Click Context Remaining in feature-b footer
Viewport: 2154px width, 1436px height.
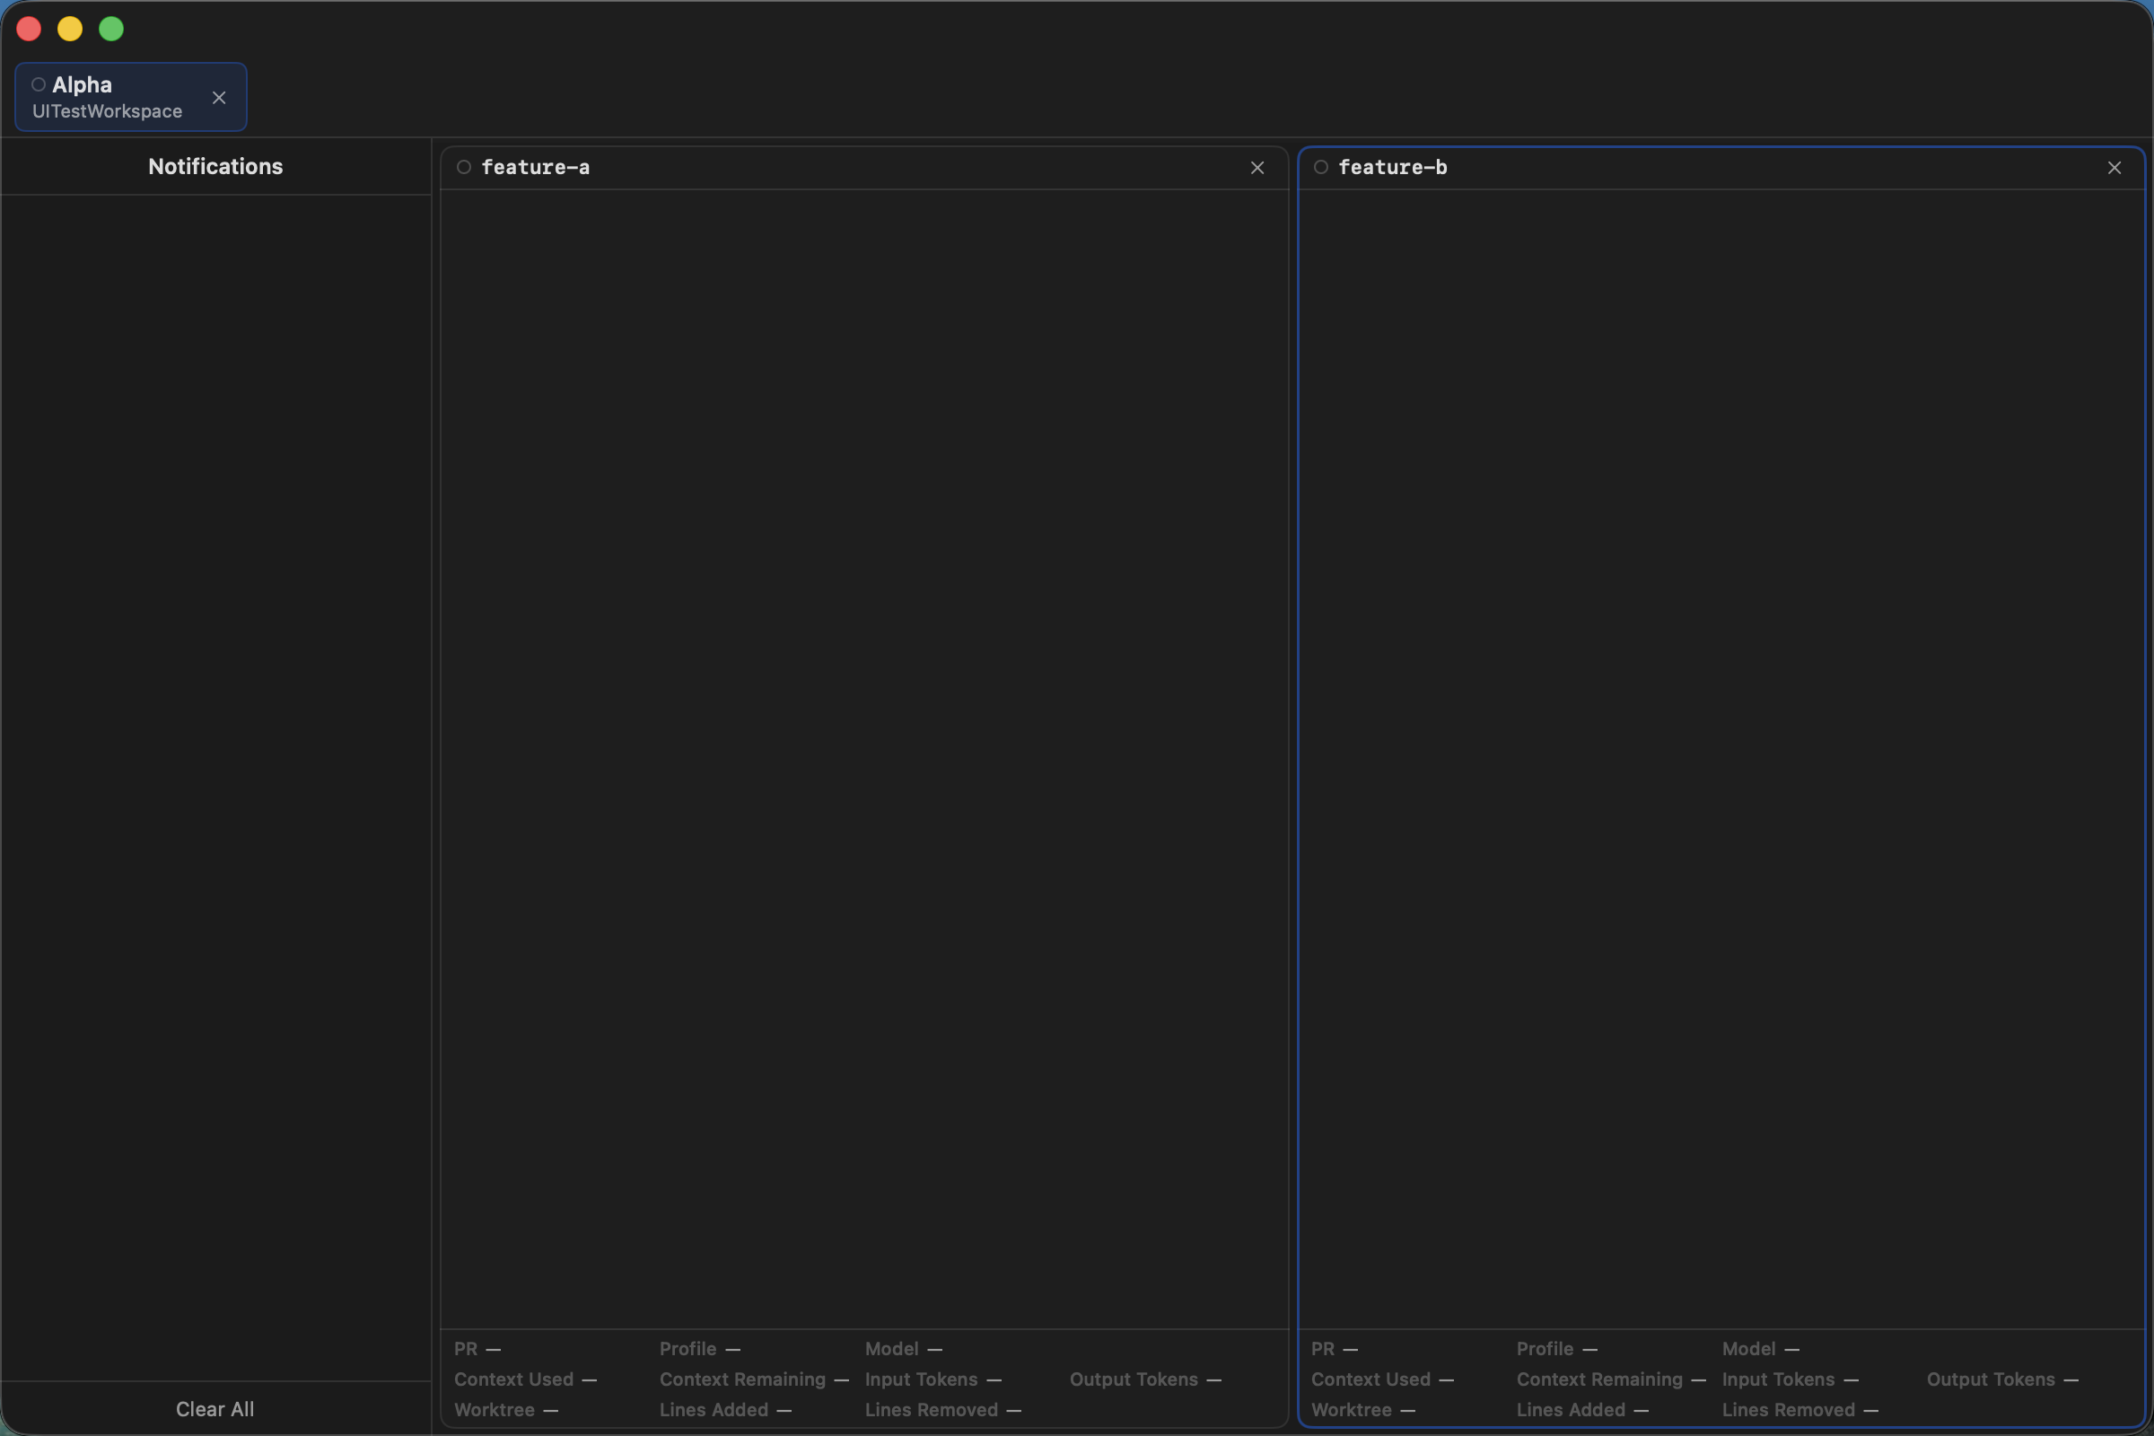click(1600, 1379)
